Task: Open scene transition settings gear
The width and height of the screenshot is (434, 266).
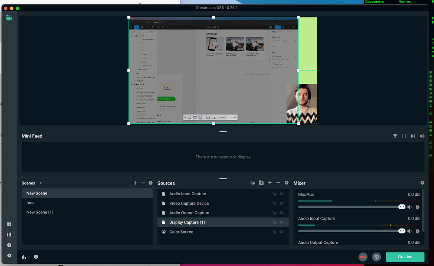Action: click(151, 183)
